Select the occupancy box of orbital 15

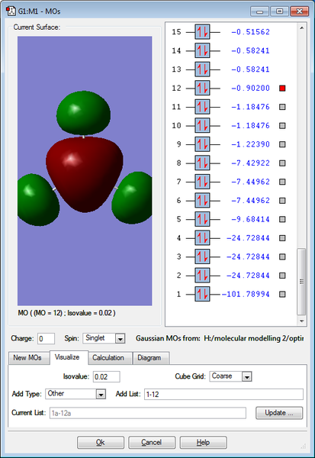click(x=202, y=32)
